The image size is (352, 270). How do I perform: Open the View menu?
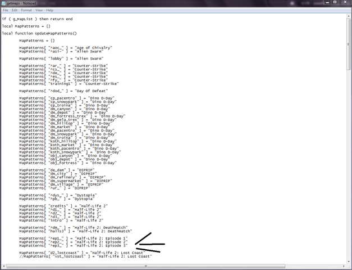(x=39, y=10)
